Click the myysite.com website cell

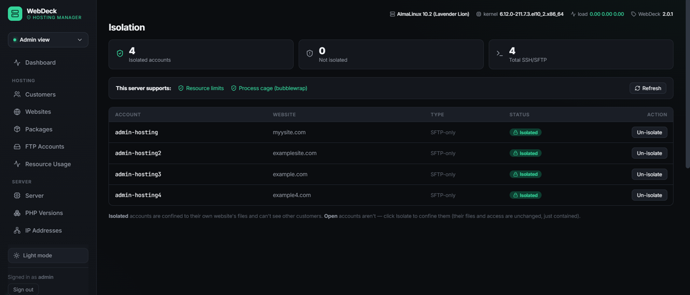coord(289,132)
